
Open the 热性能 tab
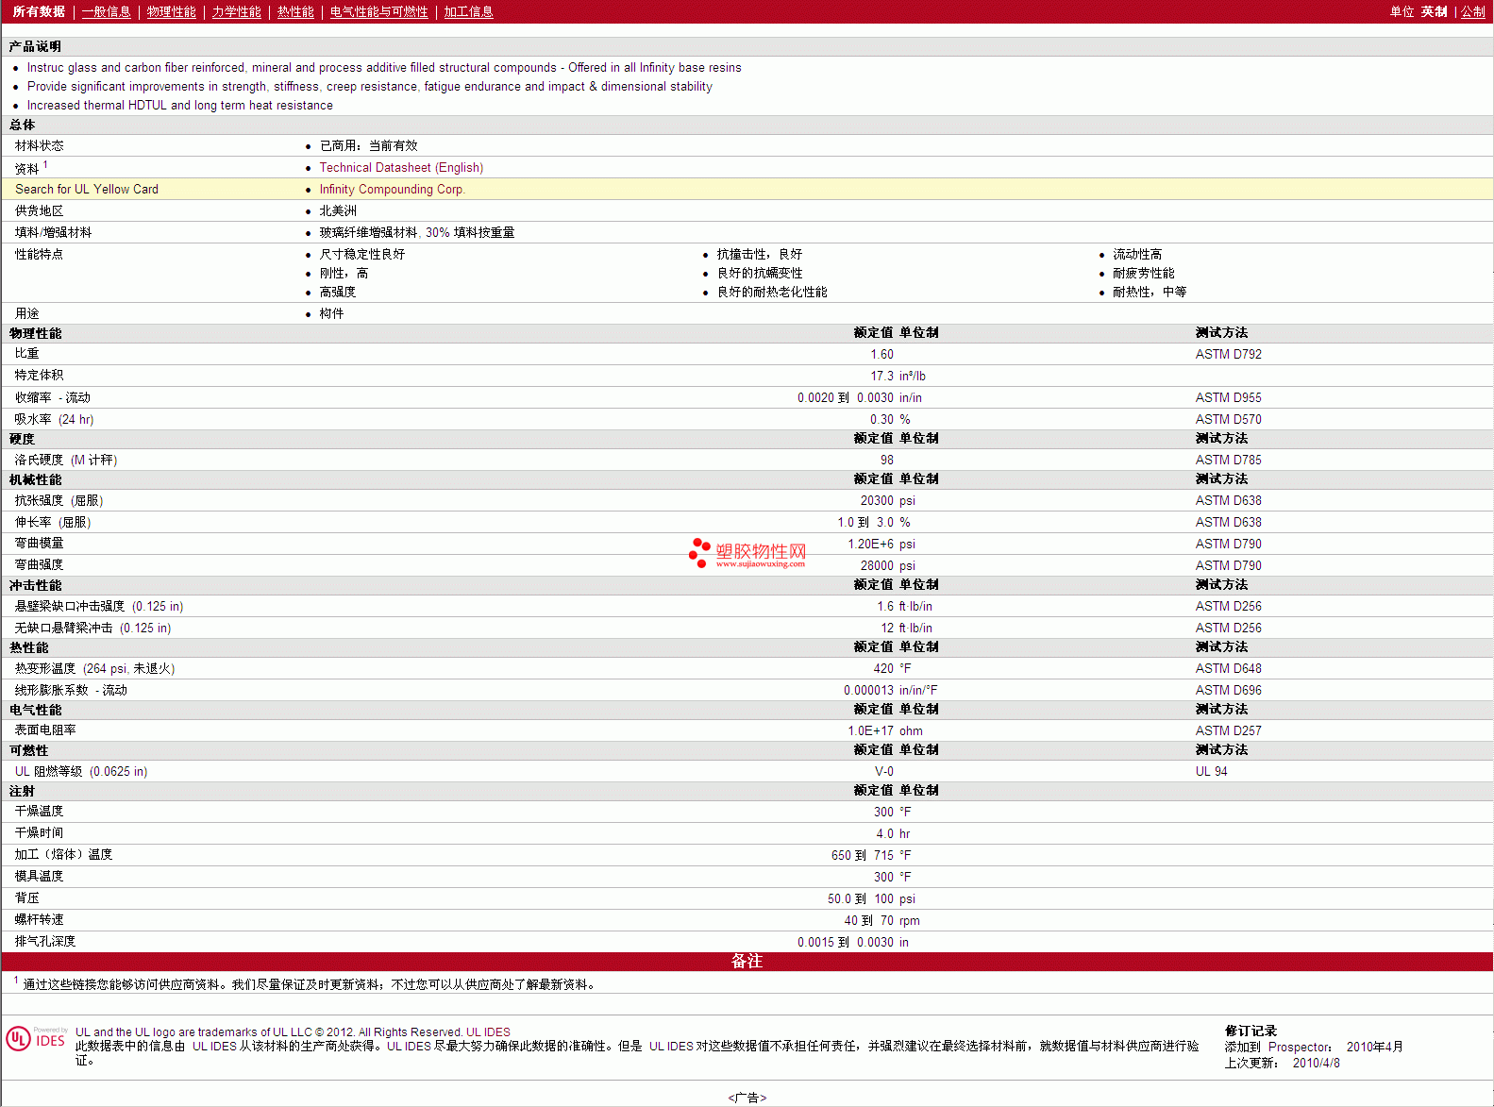[x=295, y=11]
